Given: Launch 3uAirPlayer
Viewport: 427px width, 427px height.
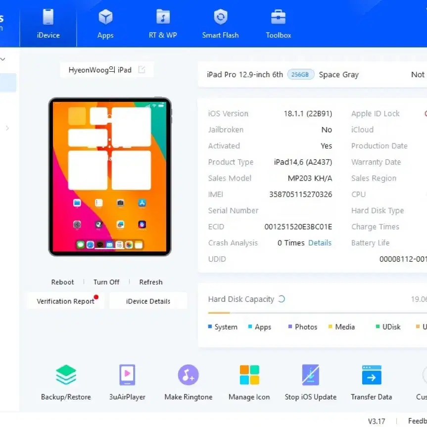Looking at the screenshot, I should coord(127,382).
